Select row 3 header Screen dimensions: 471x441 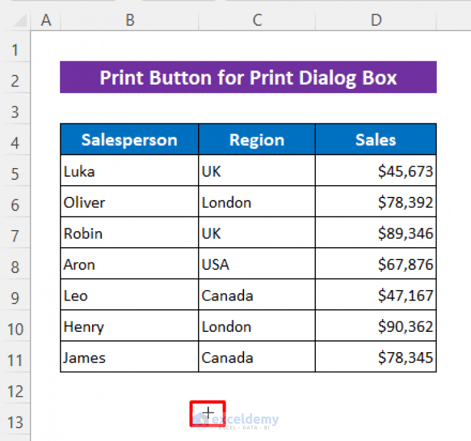[15, 109]
